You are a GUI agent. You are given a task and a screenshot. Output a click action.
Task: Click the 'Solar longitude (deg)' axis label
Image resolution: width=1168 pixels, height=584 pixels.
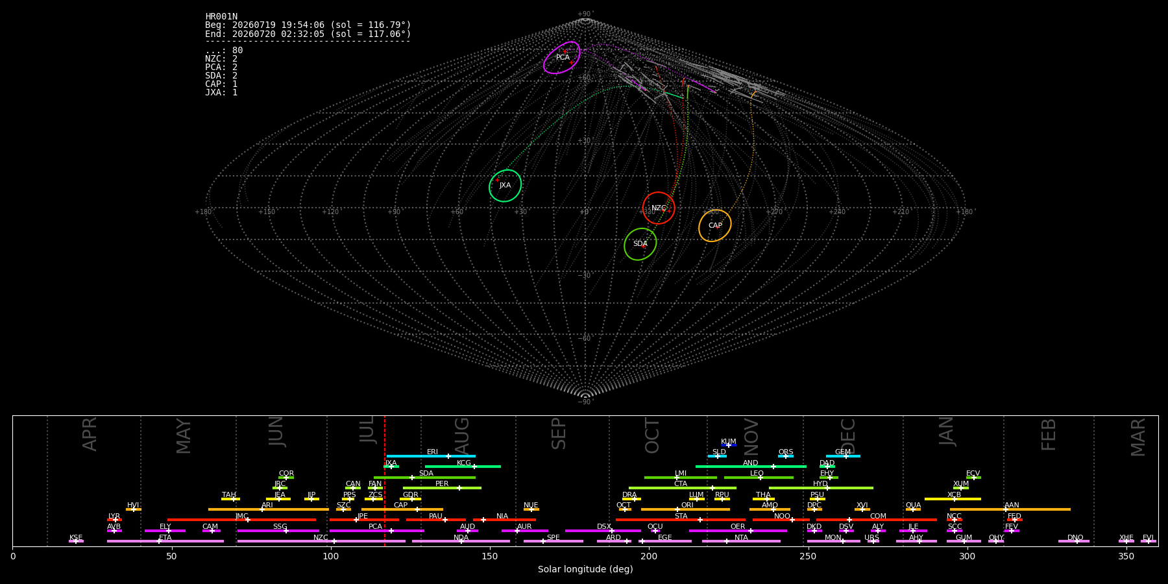(x=585, y=569)
